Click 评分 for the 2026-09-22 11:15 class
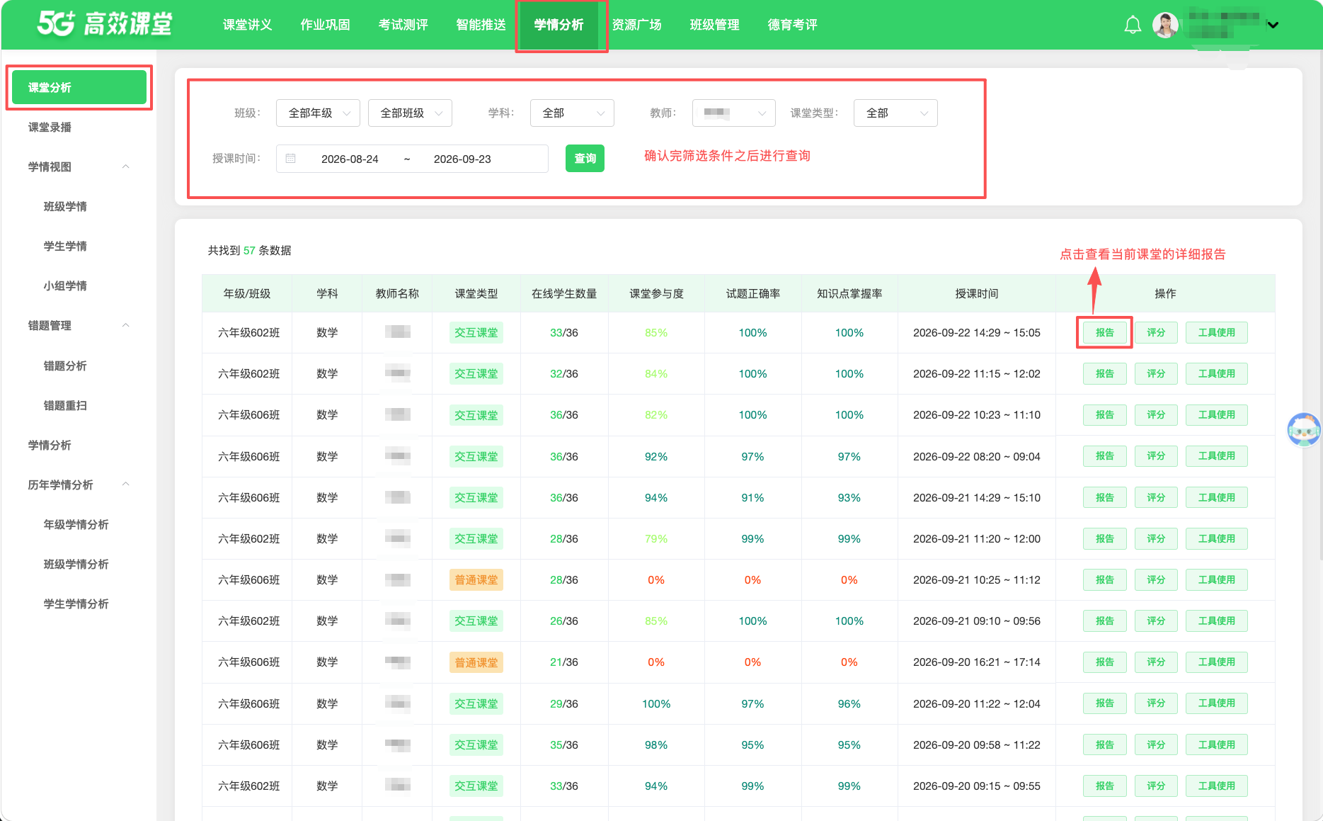Viewport: 1323px width, 821px height. pyautogui.click(x=1156, y=373)
